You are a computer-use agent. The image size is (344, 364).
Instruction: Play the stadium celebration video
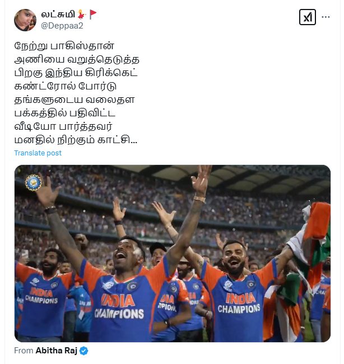coord(173,253)
